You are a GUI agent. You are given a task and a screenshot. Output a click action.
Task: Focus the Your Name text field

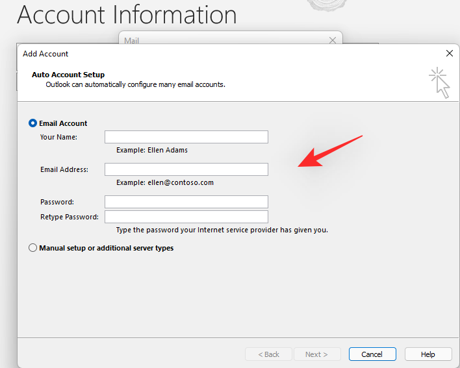[186, 137]
